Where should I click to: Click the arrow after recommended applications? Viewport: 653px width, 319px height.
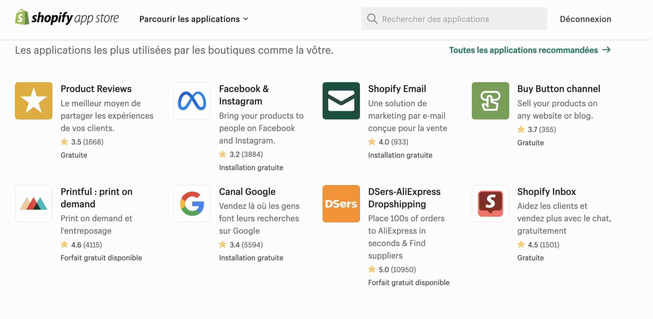coord(606,50)
